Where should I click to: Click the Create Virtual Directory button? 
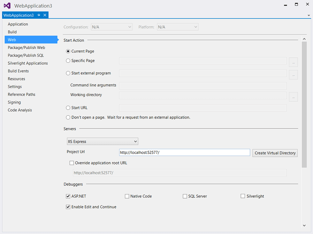(x=275, y=153)
